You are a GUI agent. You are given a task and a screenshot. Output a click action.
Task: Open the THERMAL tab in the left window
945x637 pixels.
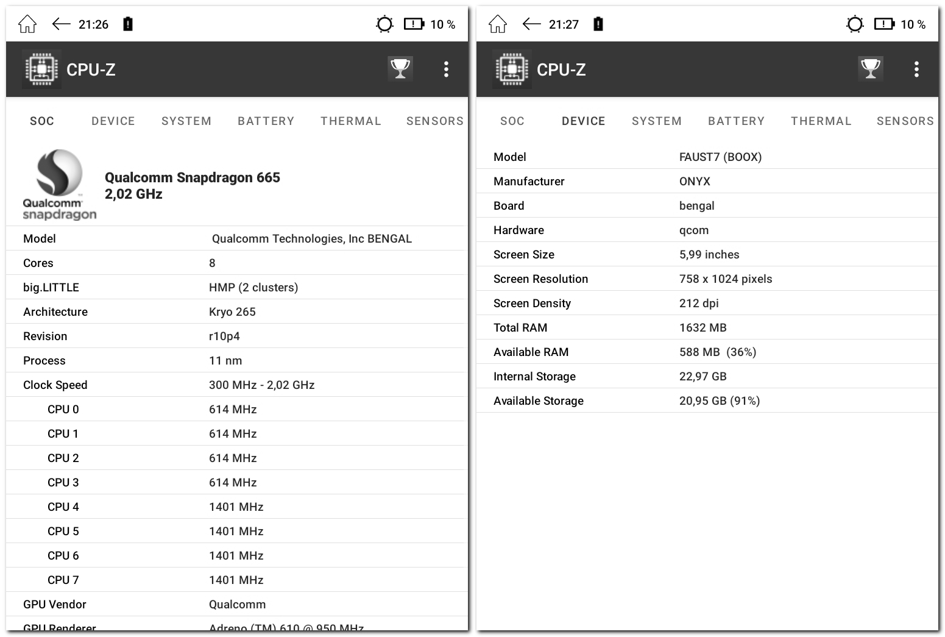pyautogui.click(x=351, y=121)
